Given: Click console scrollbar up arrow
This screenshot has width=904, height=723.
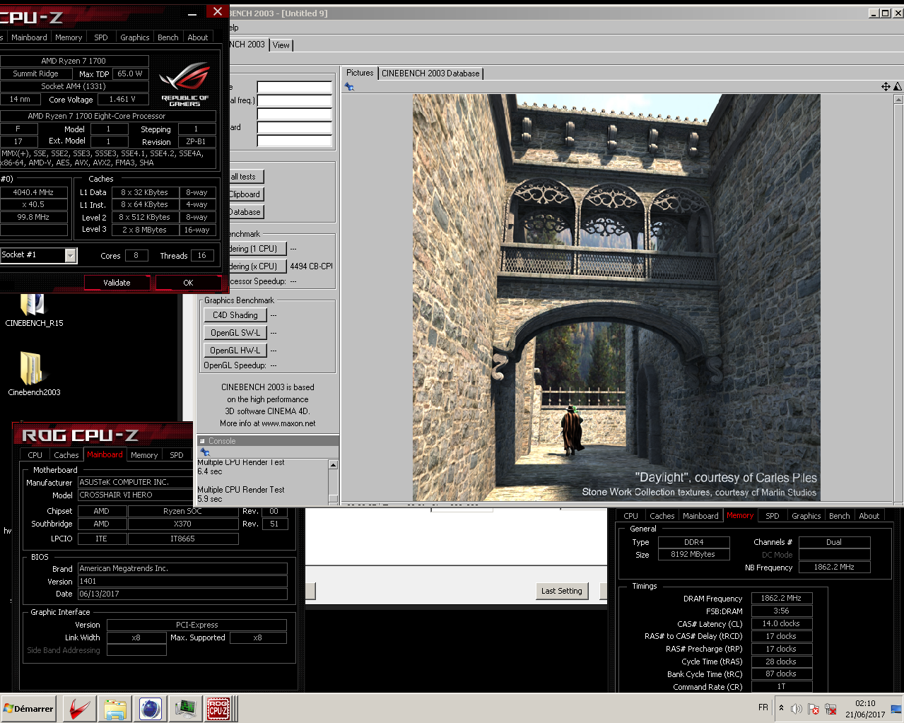Looking at the screenshot, I should pyautogui.click(x=333, y=464).
